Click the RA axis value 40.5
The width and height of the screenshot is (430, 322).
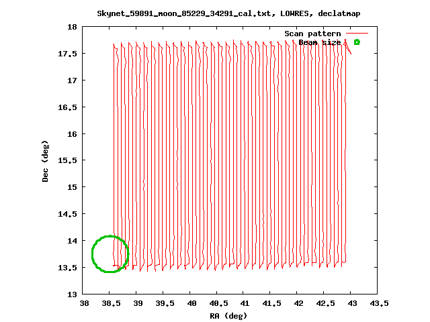[218, 303]
